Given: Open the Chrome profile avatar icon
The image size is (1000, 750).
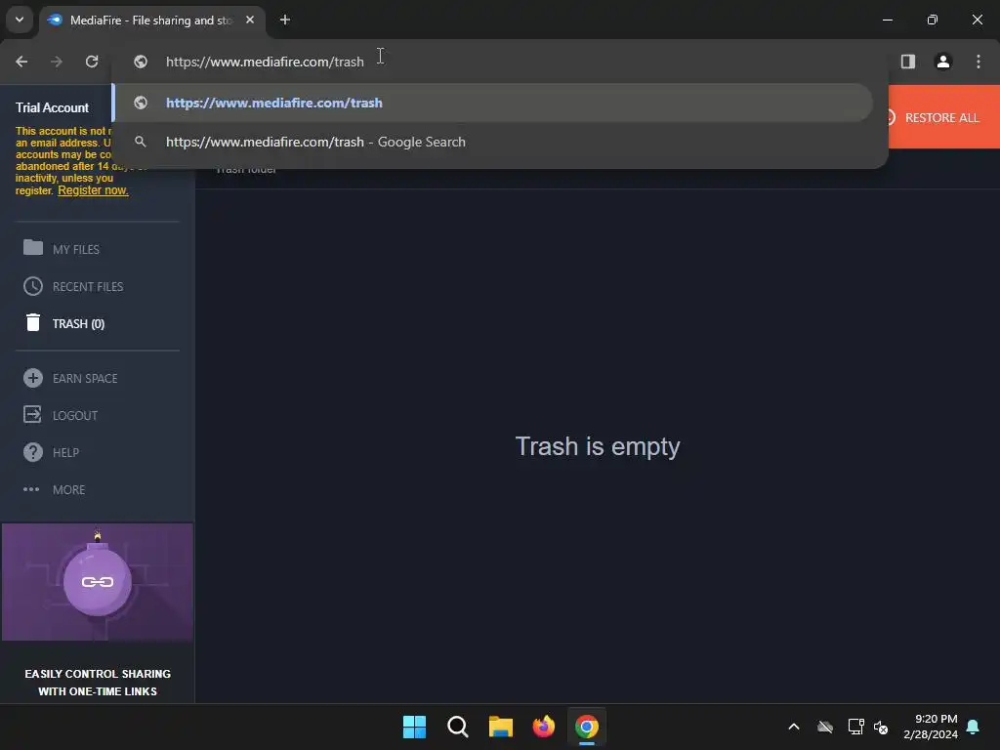Looking at the screenshot, I should pyautogui.click(x=943, y=62).
